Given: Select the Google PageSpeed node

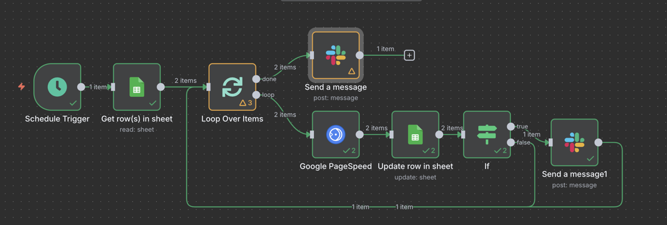Looking at the screenshot, I should (x=336, y=135).
